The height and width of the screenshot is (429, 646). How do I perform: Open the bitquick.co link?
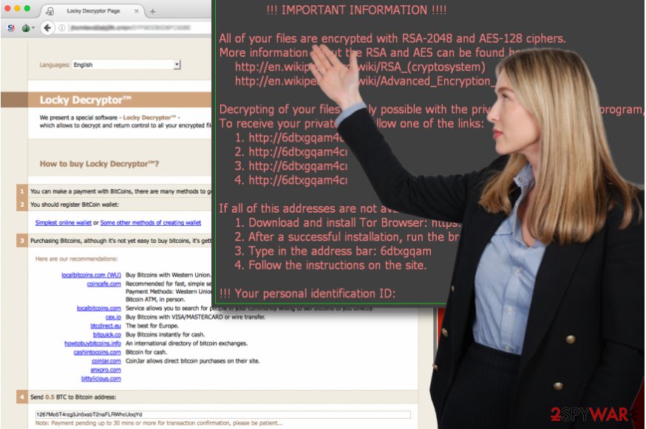click(107, 334)
